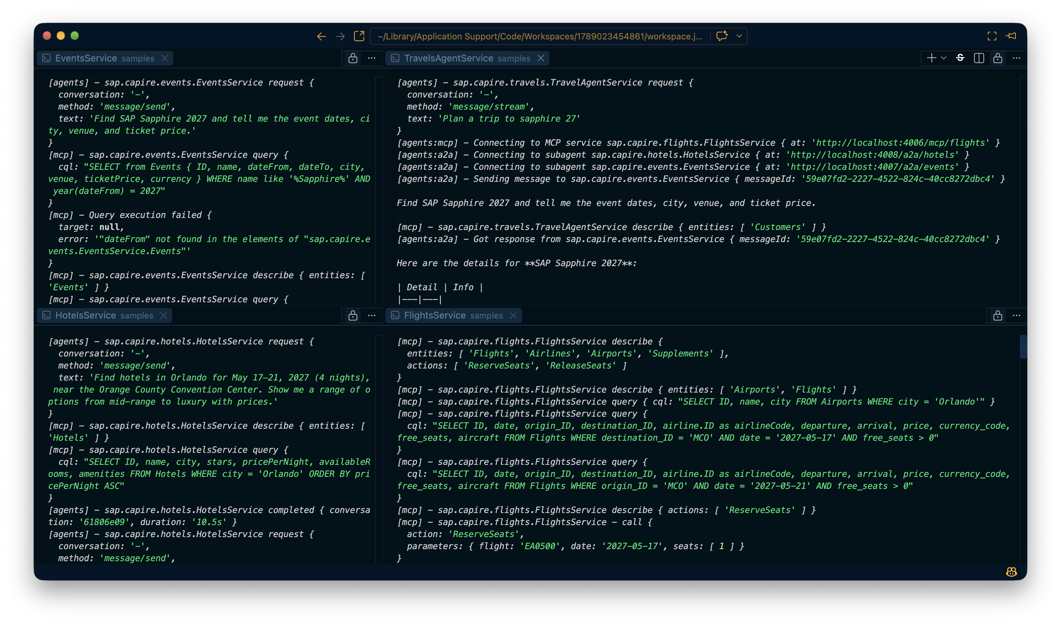The width and height of the screenshot is (1061, 625).
Task: Toggle full screen mode icon
Action: [992, 36]
